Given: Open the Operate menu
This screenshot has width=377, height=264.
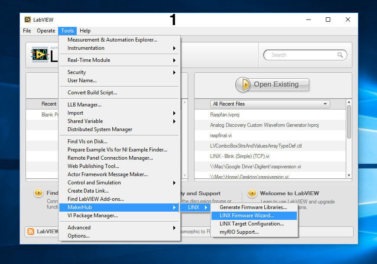Looking at the screenshot, I should tap(45, 31).
